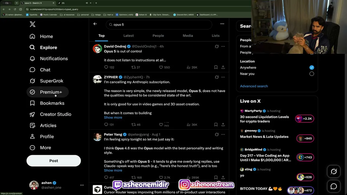Open Articles in the sidebar

tap(43, 125)
